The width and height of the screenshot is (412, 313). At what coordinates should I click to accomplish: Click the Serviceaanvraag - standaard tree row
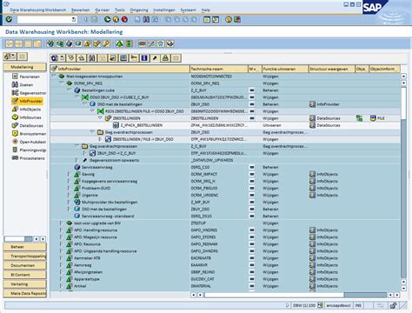coord(108,216)
